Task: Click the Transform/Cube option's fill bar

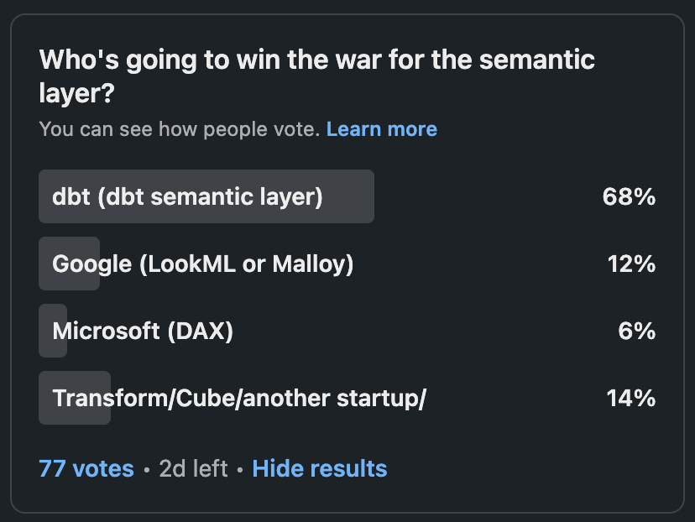Action: 74,398
